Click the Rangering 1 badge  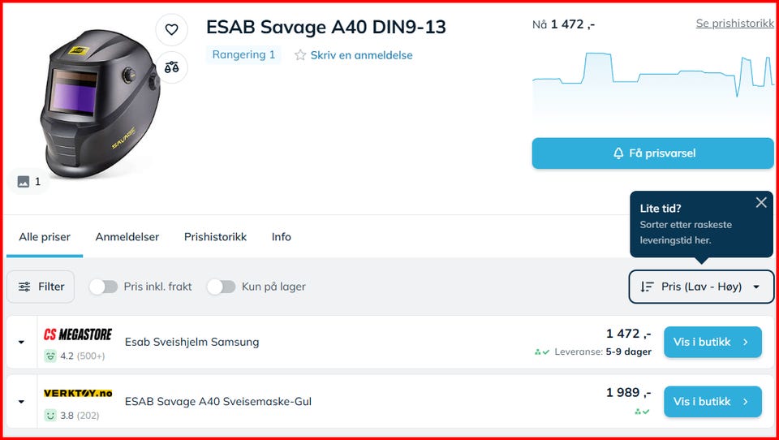[243, 54]
